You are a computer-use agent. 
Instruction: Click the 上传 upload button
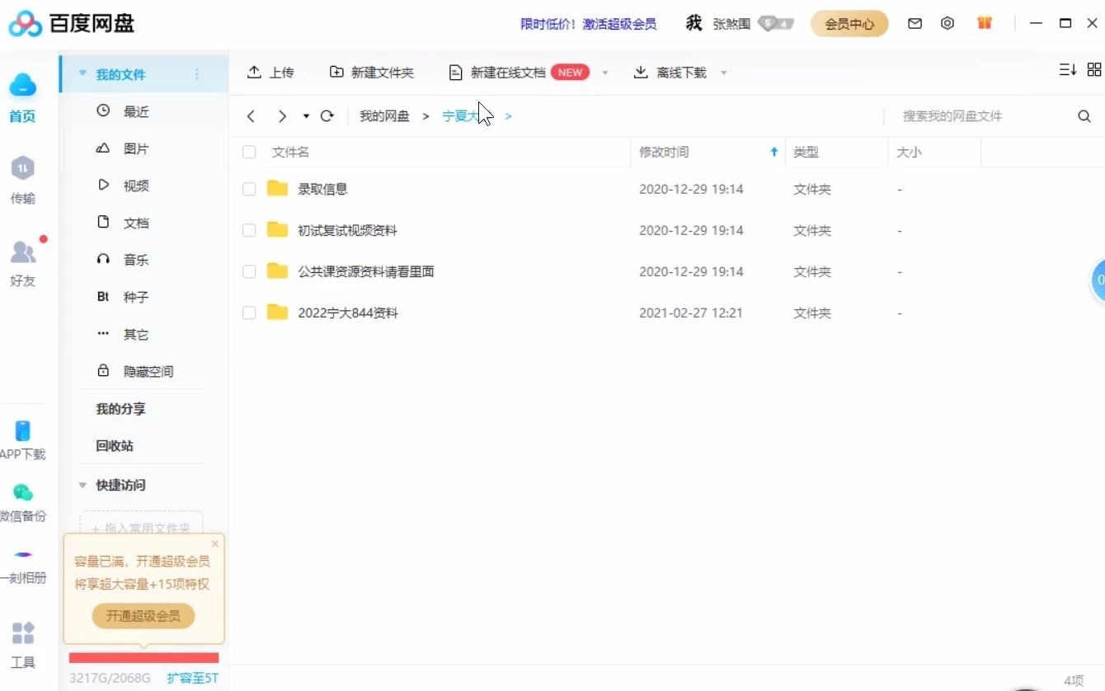(270, 73)
